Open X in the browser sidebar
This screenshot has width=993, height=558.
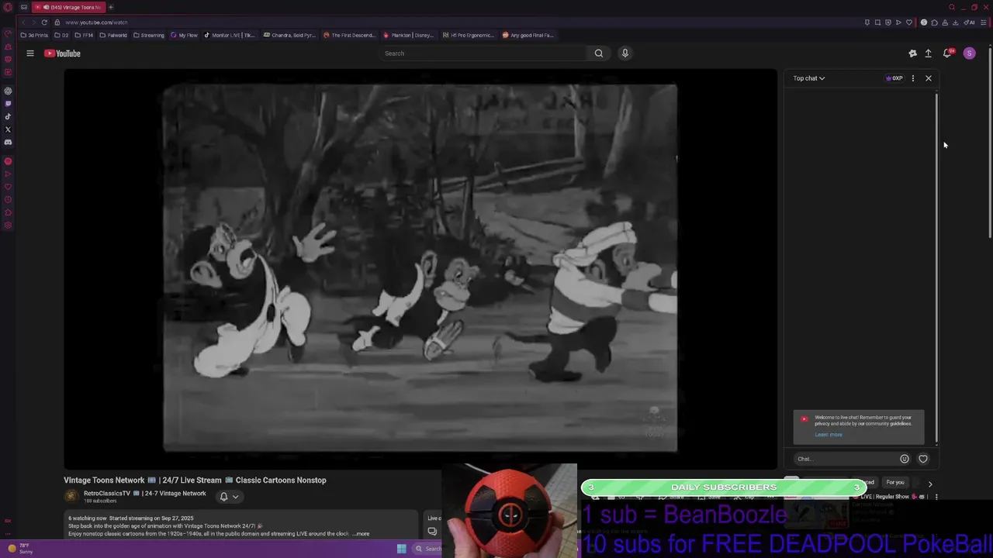pyautogui.click(x=8, y=129)
